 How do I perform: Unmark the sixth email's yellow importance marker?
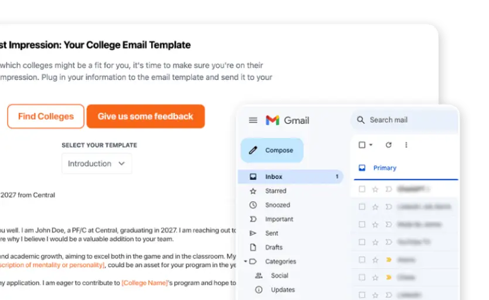coord(389,277)
